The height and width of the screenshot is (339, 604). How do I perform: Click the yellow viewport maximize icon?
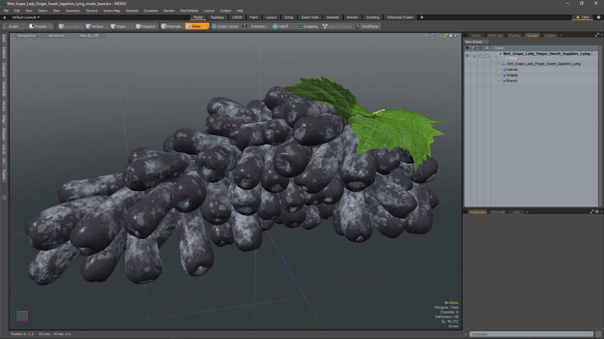[445, 36]
